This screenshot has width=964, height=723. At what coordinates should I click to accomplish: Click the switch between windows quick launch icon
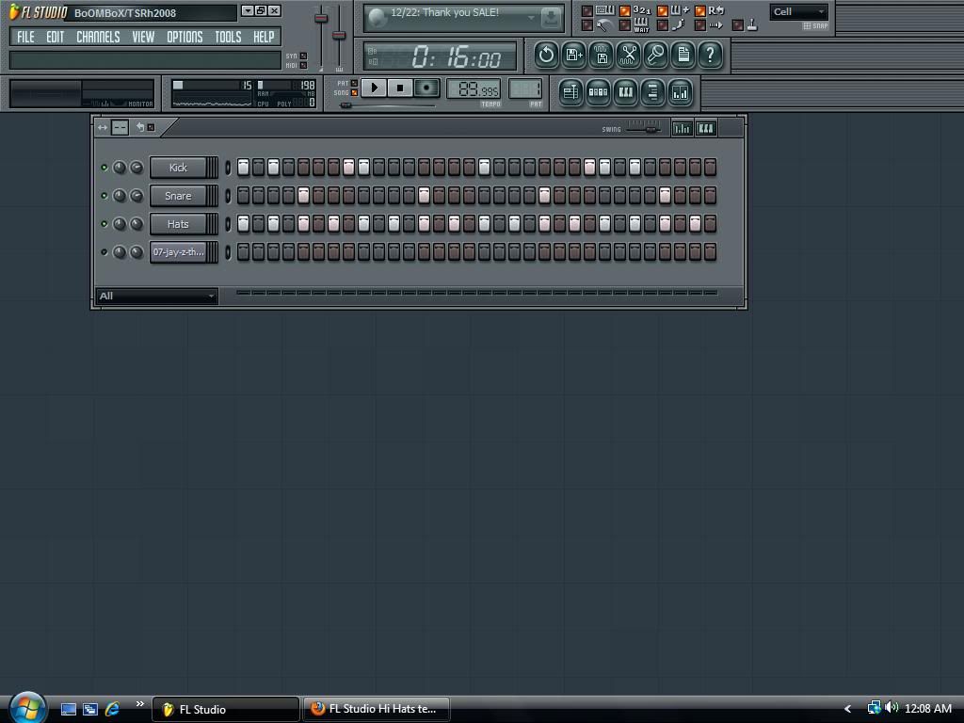(90, 710)
